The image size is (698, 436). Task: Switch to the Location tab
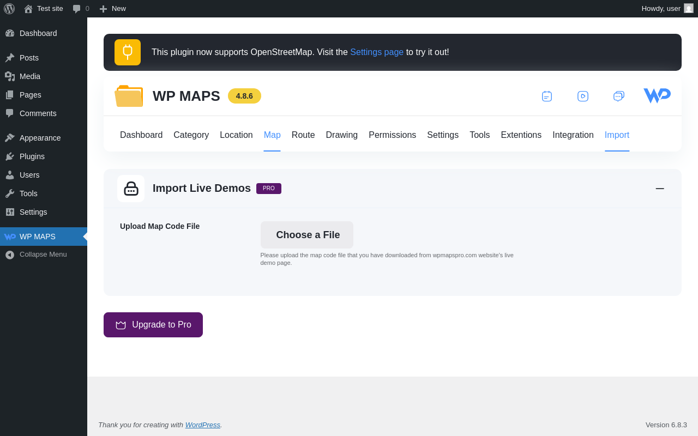[236, 135]
